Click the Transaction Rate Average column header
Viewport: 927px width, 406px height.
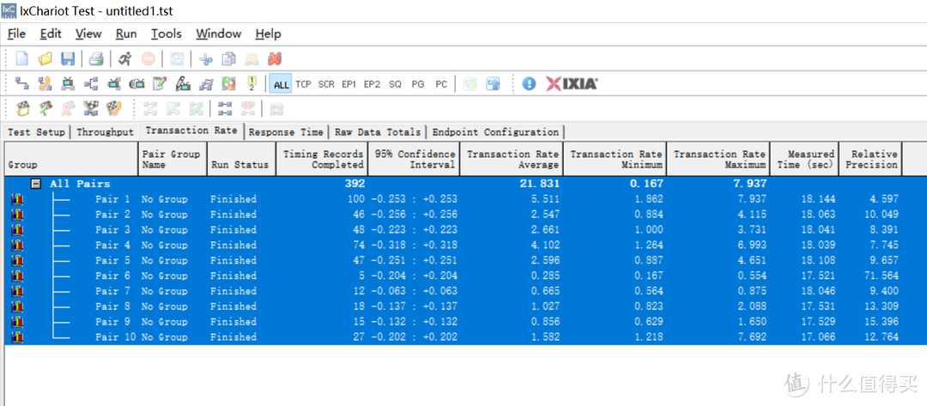point(512,159)
